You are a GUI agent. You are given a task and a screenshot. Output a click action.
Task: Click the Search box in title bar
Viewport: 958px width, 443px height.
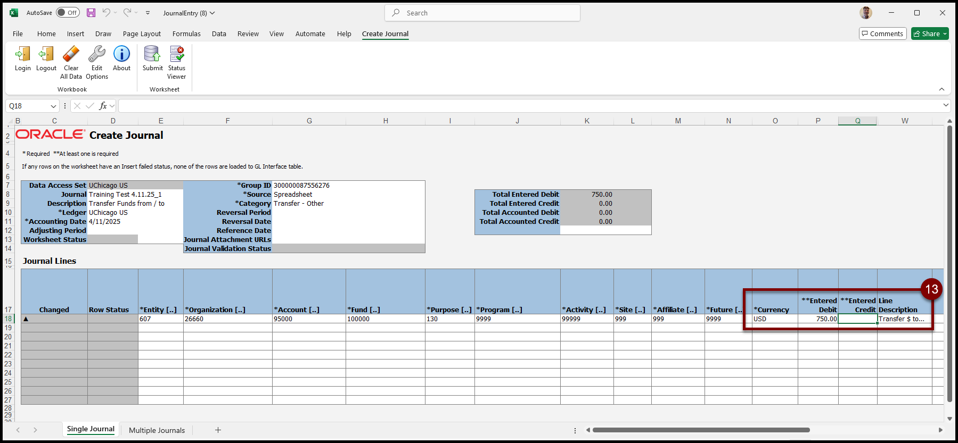pyautogui.click(x=482, y=13)
